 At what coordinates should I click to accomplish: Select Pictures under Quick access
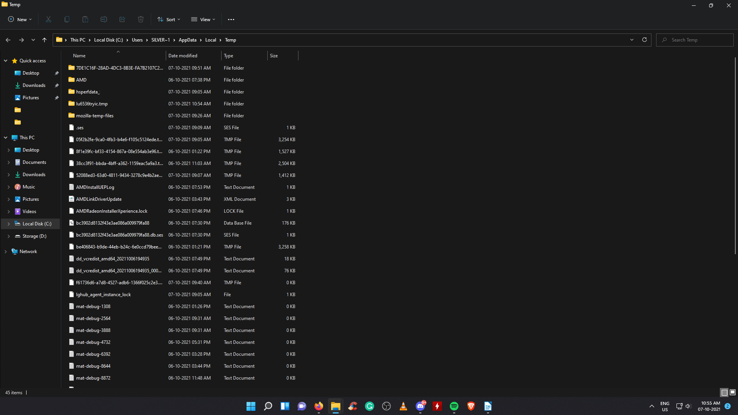(31, 98)
